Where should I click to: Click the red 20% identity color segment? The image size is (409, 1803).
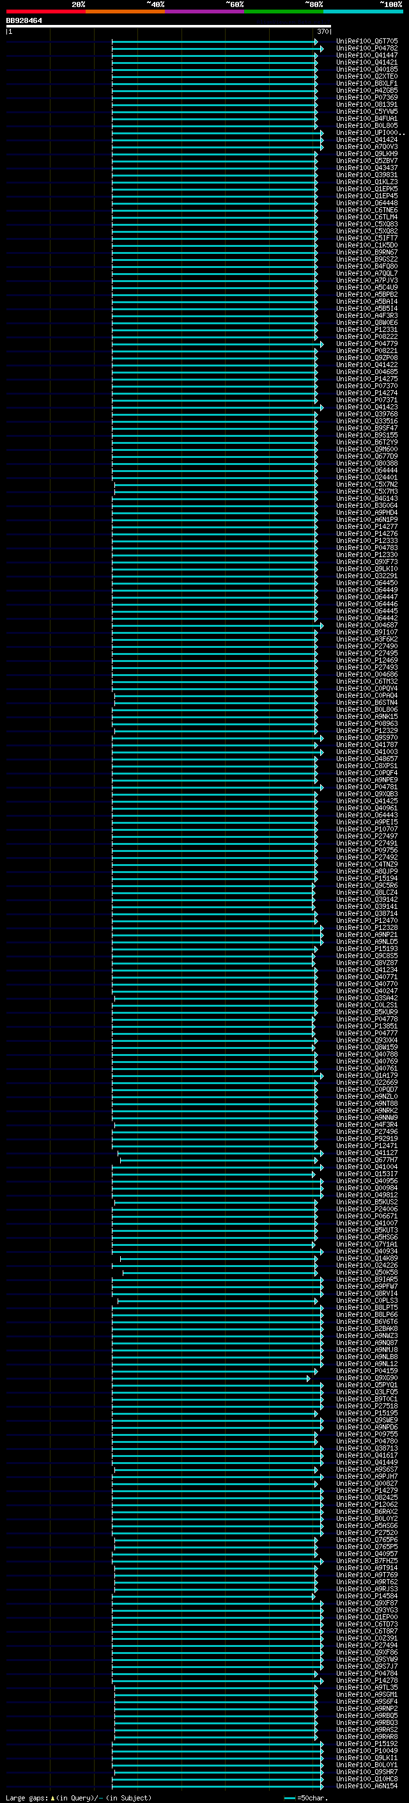[45, 12]
